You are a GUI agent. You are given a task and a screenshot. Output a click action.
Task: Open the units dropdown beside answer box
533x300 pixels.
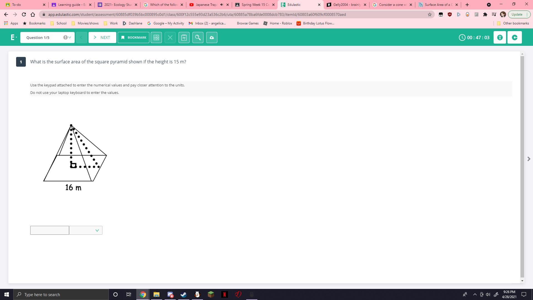tap(86, 230)
